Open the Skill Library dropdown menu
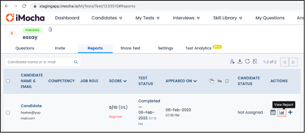The height and width of the screenshot is (133, 305). tap(228, 18)
